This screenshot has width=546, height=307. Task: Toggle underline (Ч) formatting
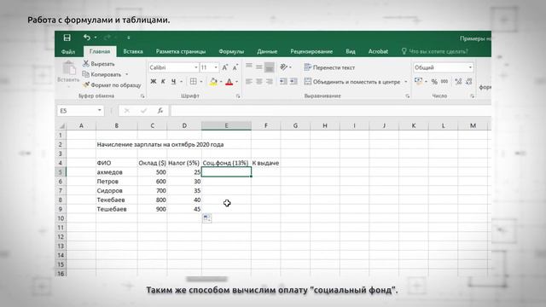(x=173, y=82)
